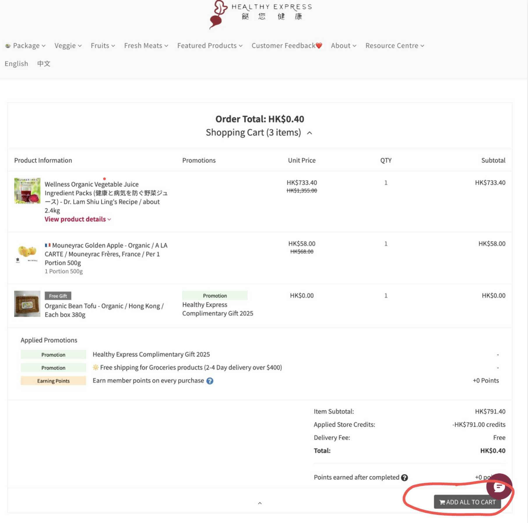
Task: Switch language to 中文
Action: (43, 64)
